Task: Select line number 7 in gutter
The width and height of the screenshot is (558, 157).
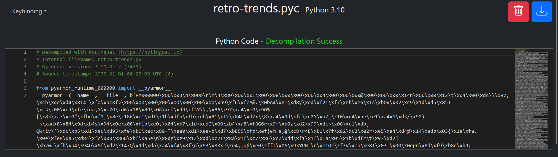Action: pyautogui.click(x=25, y=95)
